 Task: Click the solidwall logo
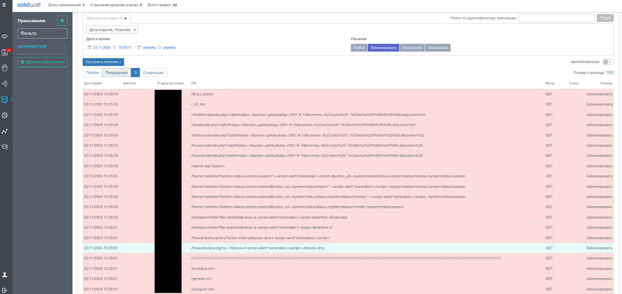[29, 5]
